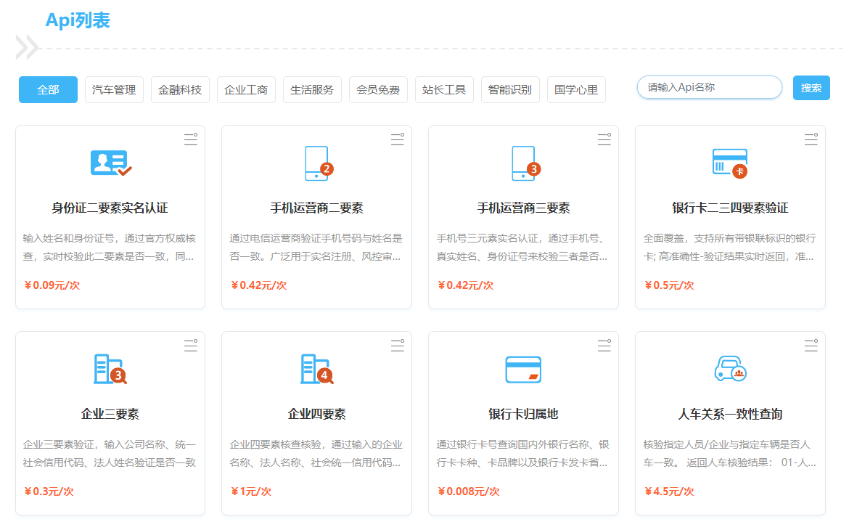Click the ID card verification icon
Viewport: 849px width, 530px height.
tap(110, 163)
